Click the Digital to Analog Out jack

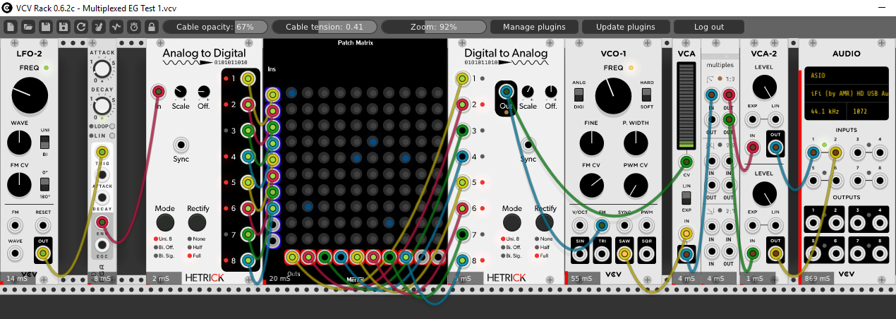click(506, 92)
